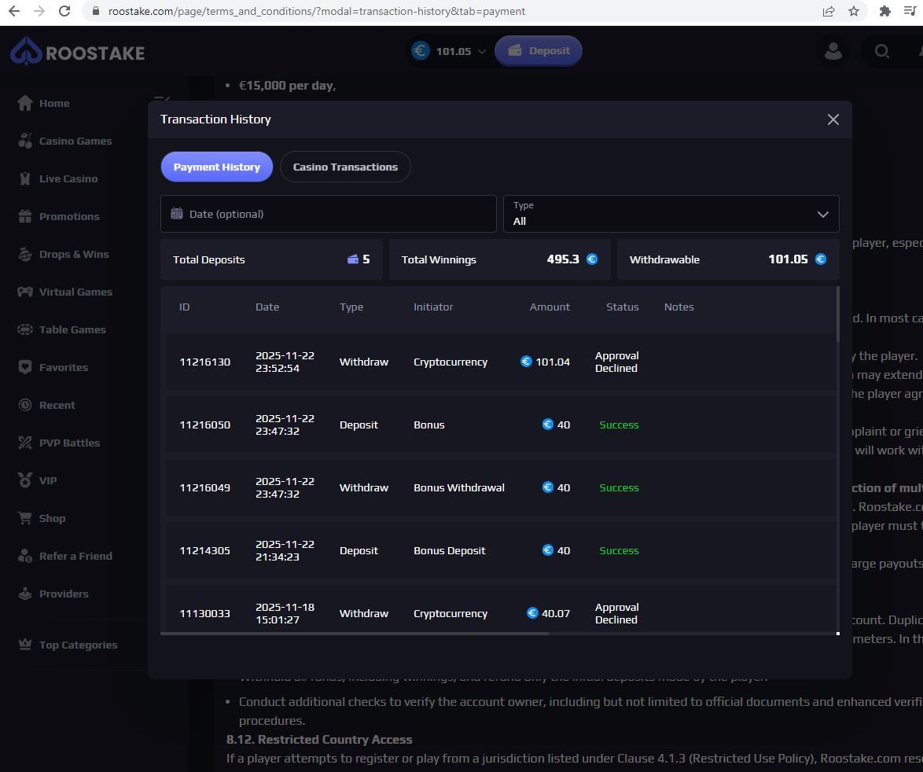923x772 pixels.
Task: Bookmark page with browser star icon
Action: tap(854, 11)
